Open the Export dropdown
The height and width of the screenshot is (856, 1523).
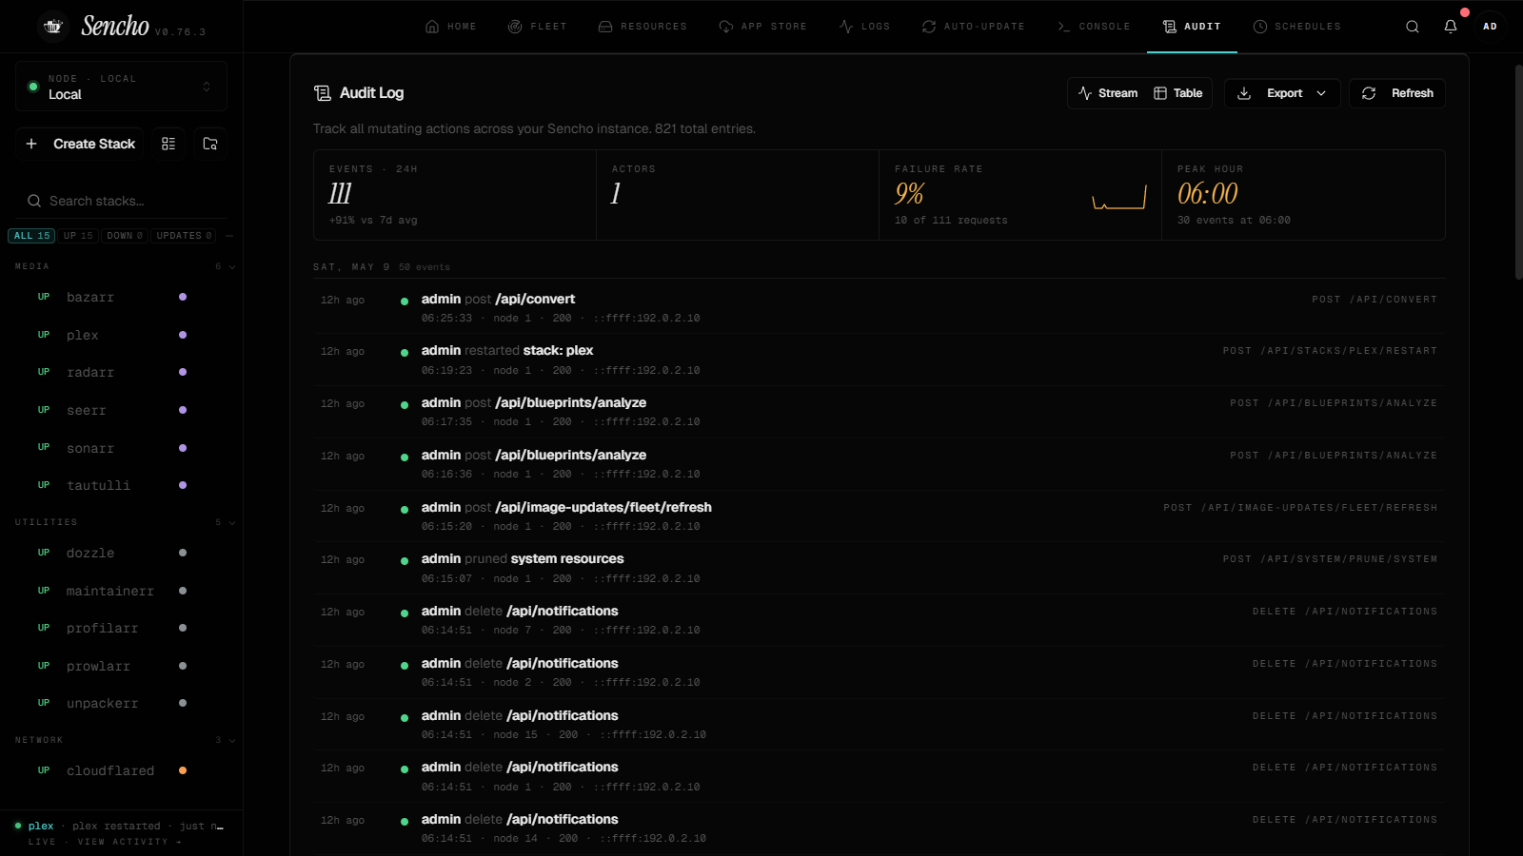(x=1282, y=93)
